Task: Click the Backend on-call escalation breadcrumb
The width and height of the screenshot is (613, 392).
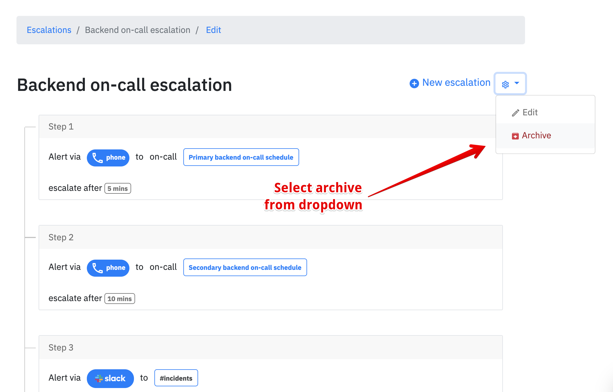Action: (x=138, y=30)
